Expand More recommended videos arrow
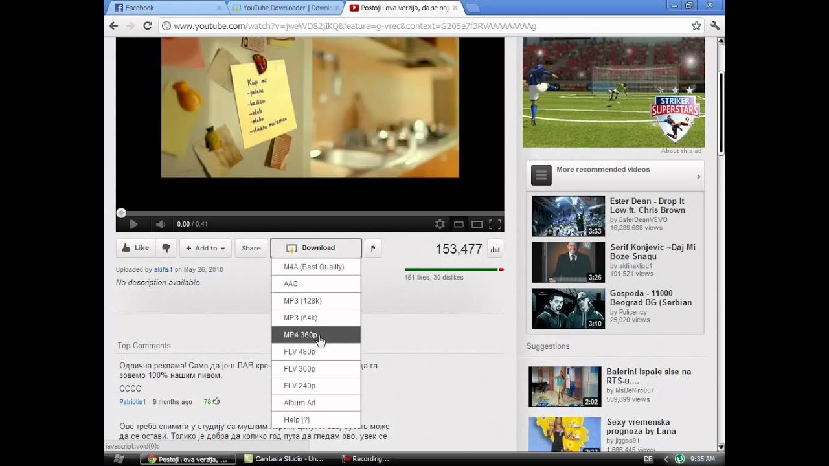The width and height of the screenshot is (829, 466). coord(698,176)
